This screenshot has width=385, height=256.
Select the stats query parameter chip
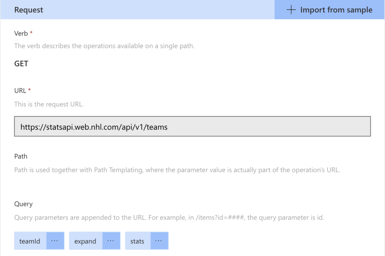(137, 241)
